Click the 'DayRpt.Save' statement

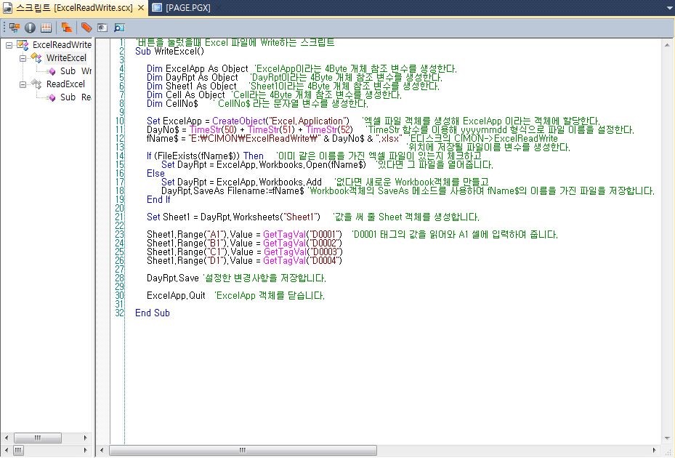coord(173,278)
